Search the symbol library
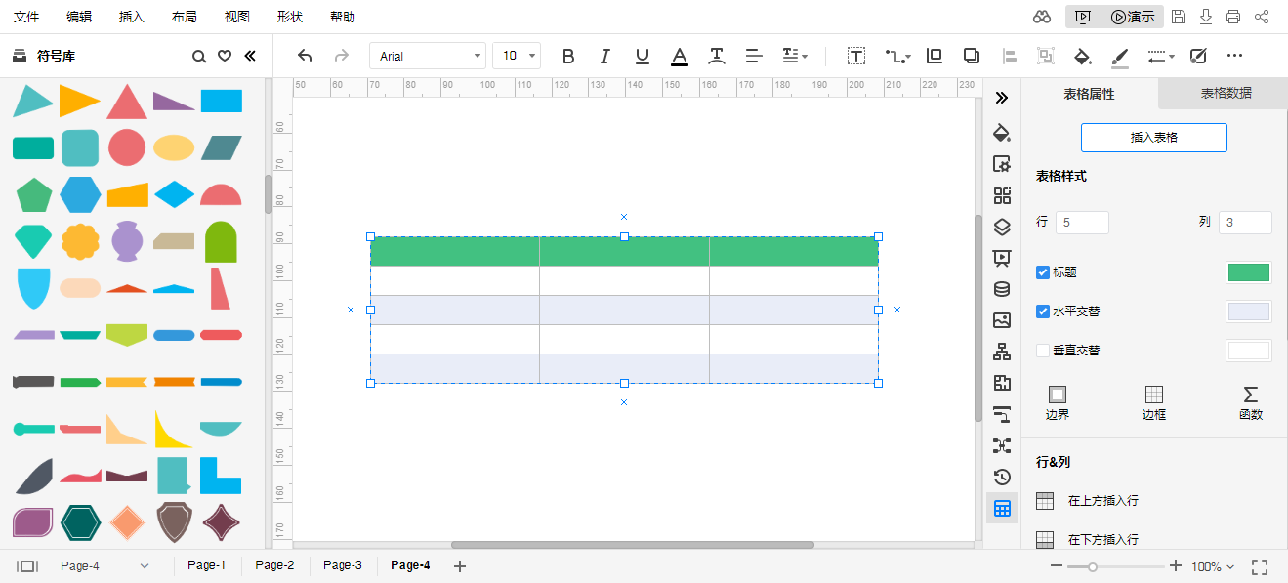Image resolution: width=1288 pixels, height=583 pixels. [199, 57]
